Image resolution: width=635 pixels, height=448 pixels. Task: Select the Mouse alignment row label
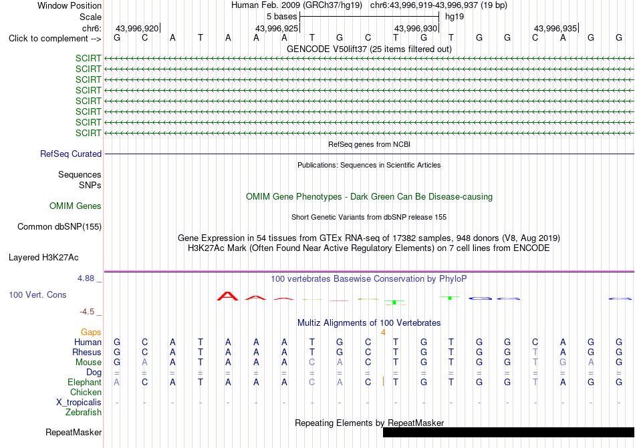pos(88,363)
